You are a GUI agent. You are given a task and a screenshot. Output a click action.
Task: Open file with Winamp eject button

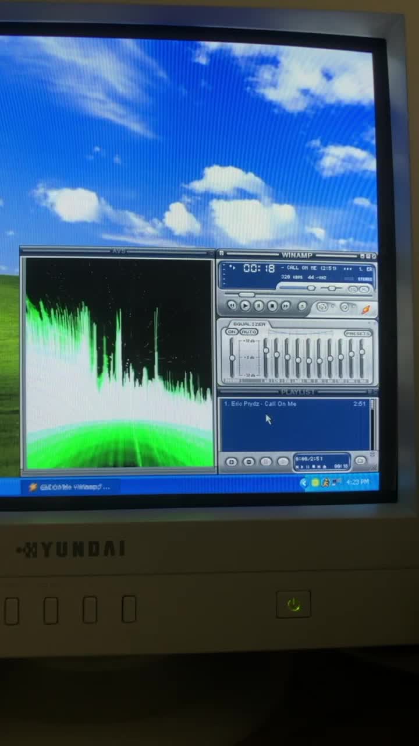[x=303, y=305]
